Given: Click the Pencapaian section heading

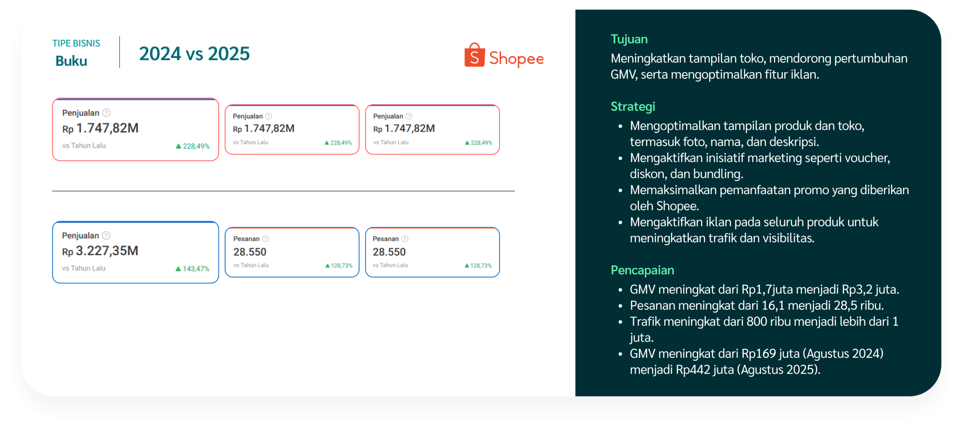Looking at the screenshot, I should coord(642,270).
